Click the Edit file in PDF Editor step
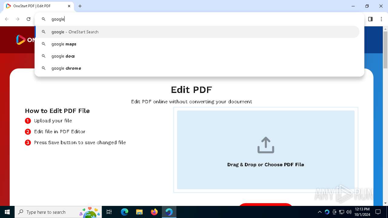388x218 pixels. pos(59,131)
